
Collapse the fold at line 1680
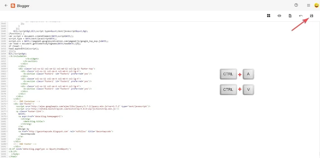point(7,118)
